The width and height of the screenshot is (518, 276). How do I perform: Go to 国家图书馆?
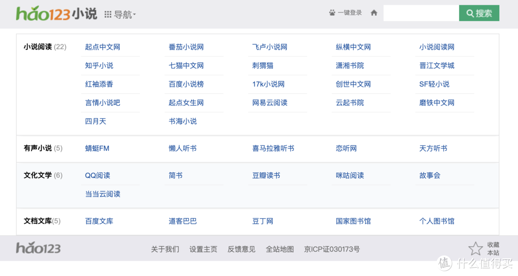[353, 221]
